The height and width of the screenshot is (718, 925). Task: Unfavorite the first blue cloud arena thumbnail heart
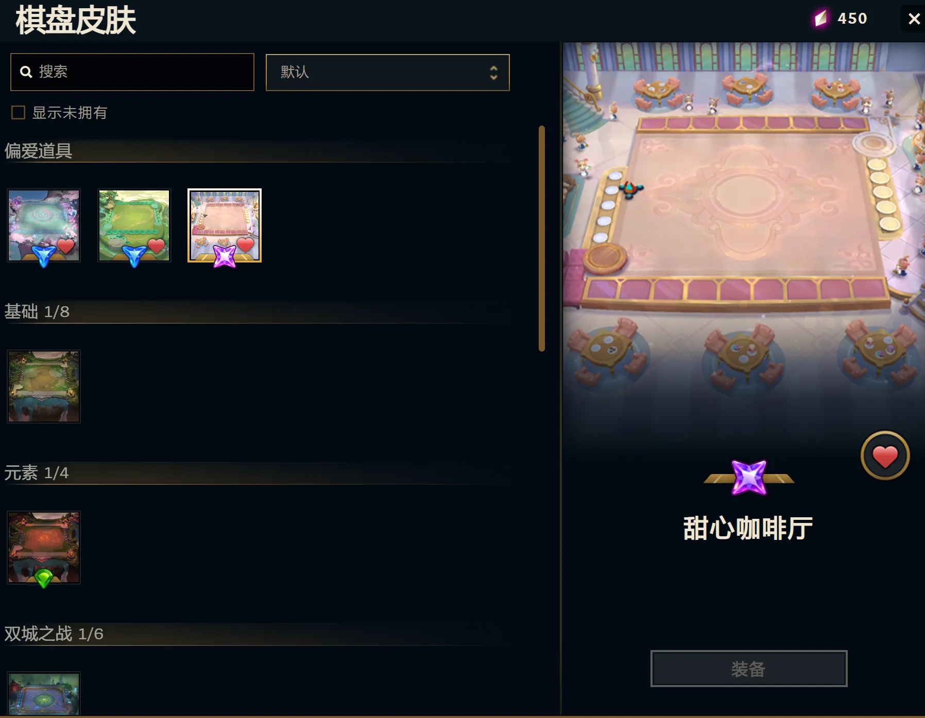[66, 246]
